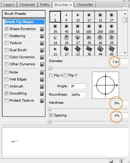Image resolution: width=130 pixels, height=163 pixels.
Task: Check the Flip Y checkbox
Action: tap(66, 75)
